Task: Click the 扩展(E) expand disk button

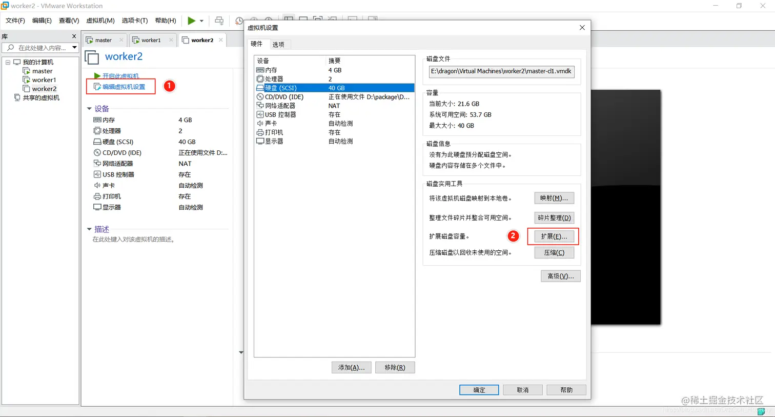Action: pyautogui.click(x=554, y=236)
